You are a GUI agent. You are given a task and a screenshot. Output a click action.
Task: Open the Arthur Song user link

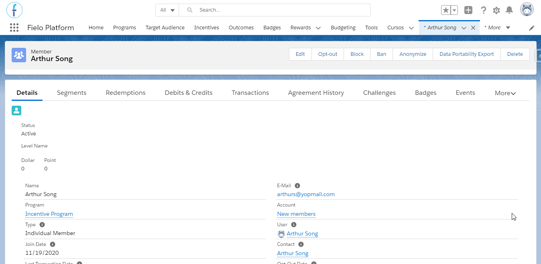pyautogui.click(x=302, y=233)
